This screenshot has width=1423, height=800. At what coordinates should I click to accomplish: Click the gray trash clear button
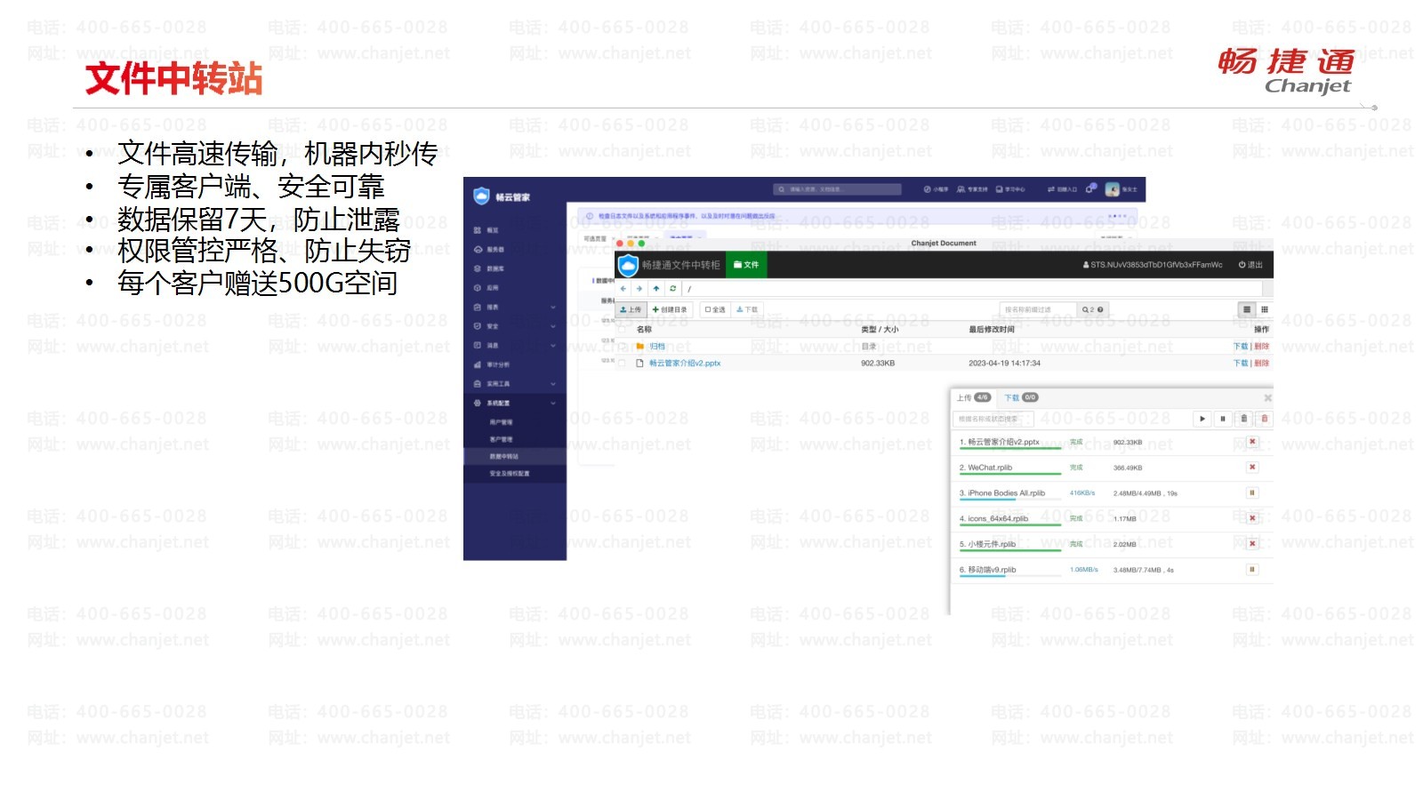[x=1244, y=419]
